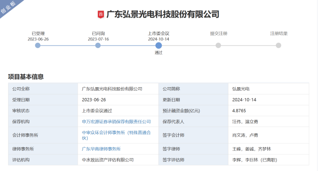Click the 公司简称 value 弘景光电
This screenshot has width=318, height=171.
point(241,89)
